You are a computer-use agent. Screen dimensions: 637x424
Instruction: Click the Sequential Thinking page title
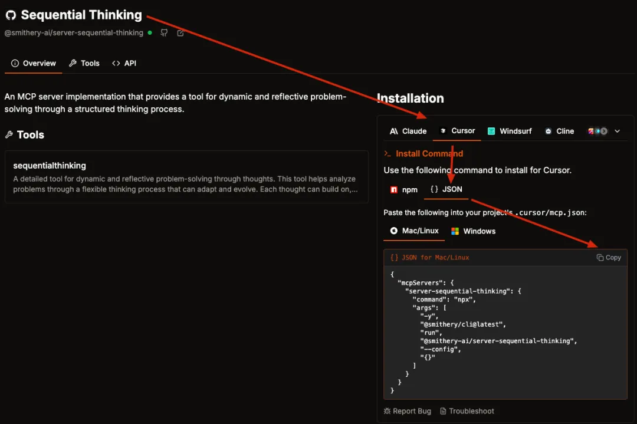click(81, 15)
